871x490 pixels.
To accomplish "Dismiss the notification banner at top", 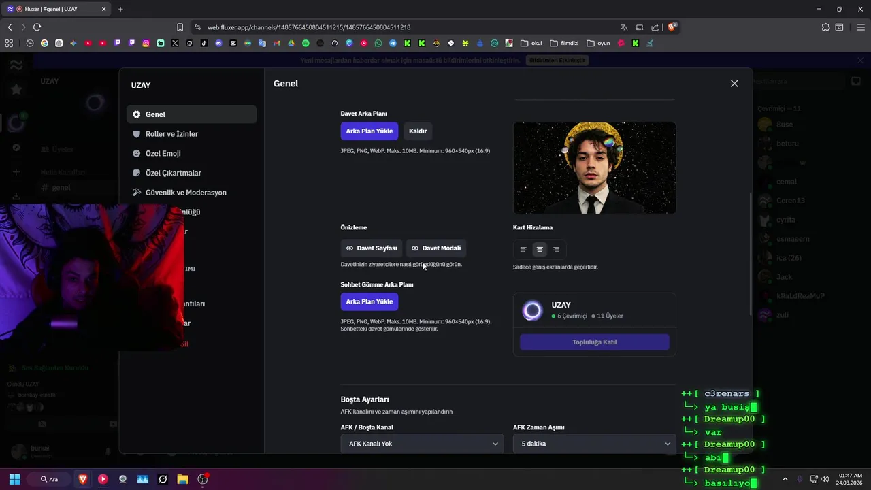I will (x=860, y=61).
